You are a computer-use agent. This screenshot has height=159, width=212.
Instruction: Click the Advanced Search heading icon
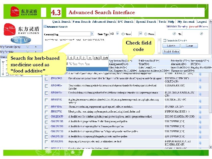(x=45, y=26)
